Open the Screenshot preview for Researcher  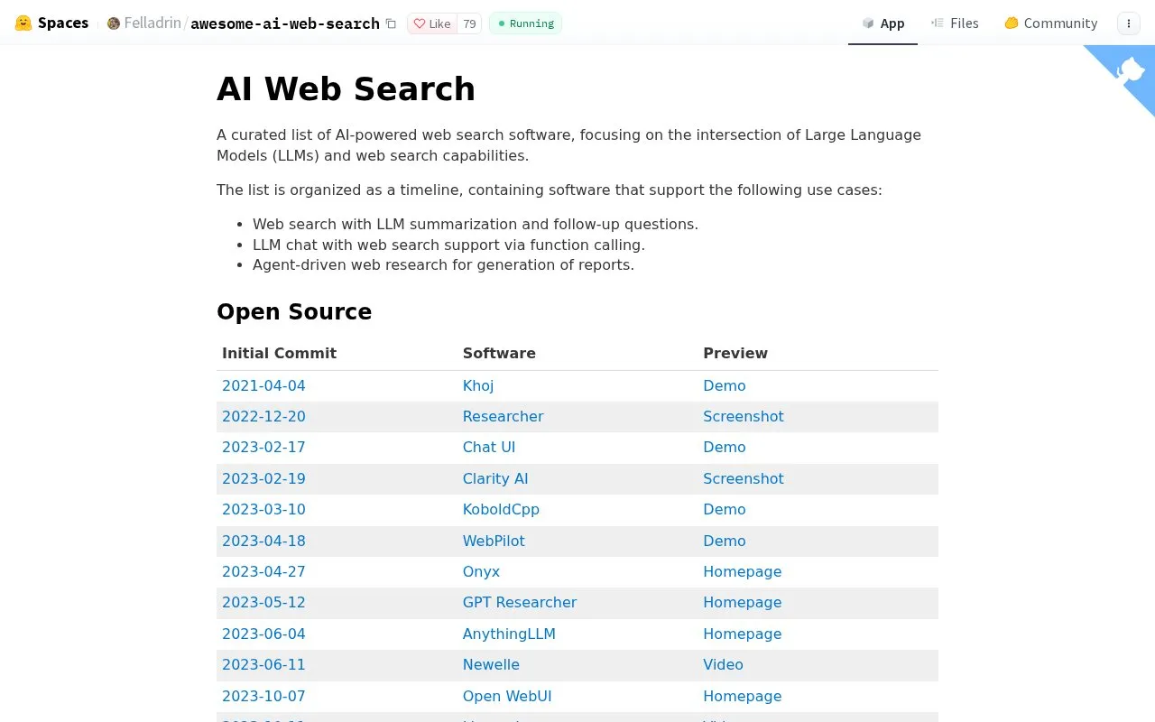[744, 416]
